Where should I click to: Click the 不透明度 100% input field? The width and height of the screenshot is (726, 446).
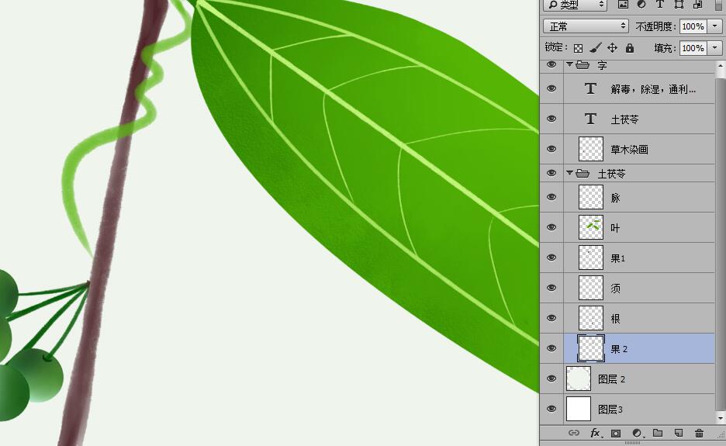tap(693, 26)
